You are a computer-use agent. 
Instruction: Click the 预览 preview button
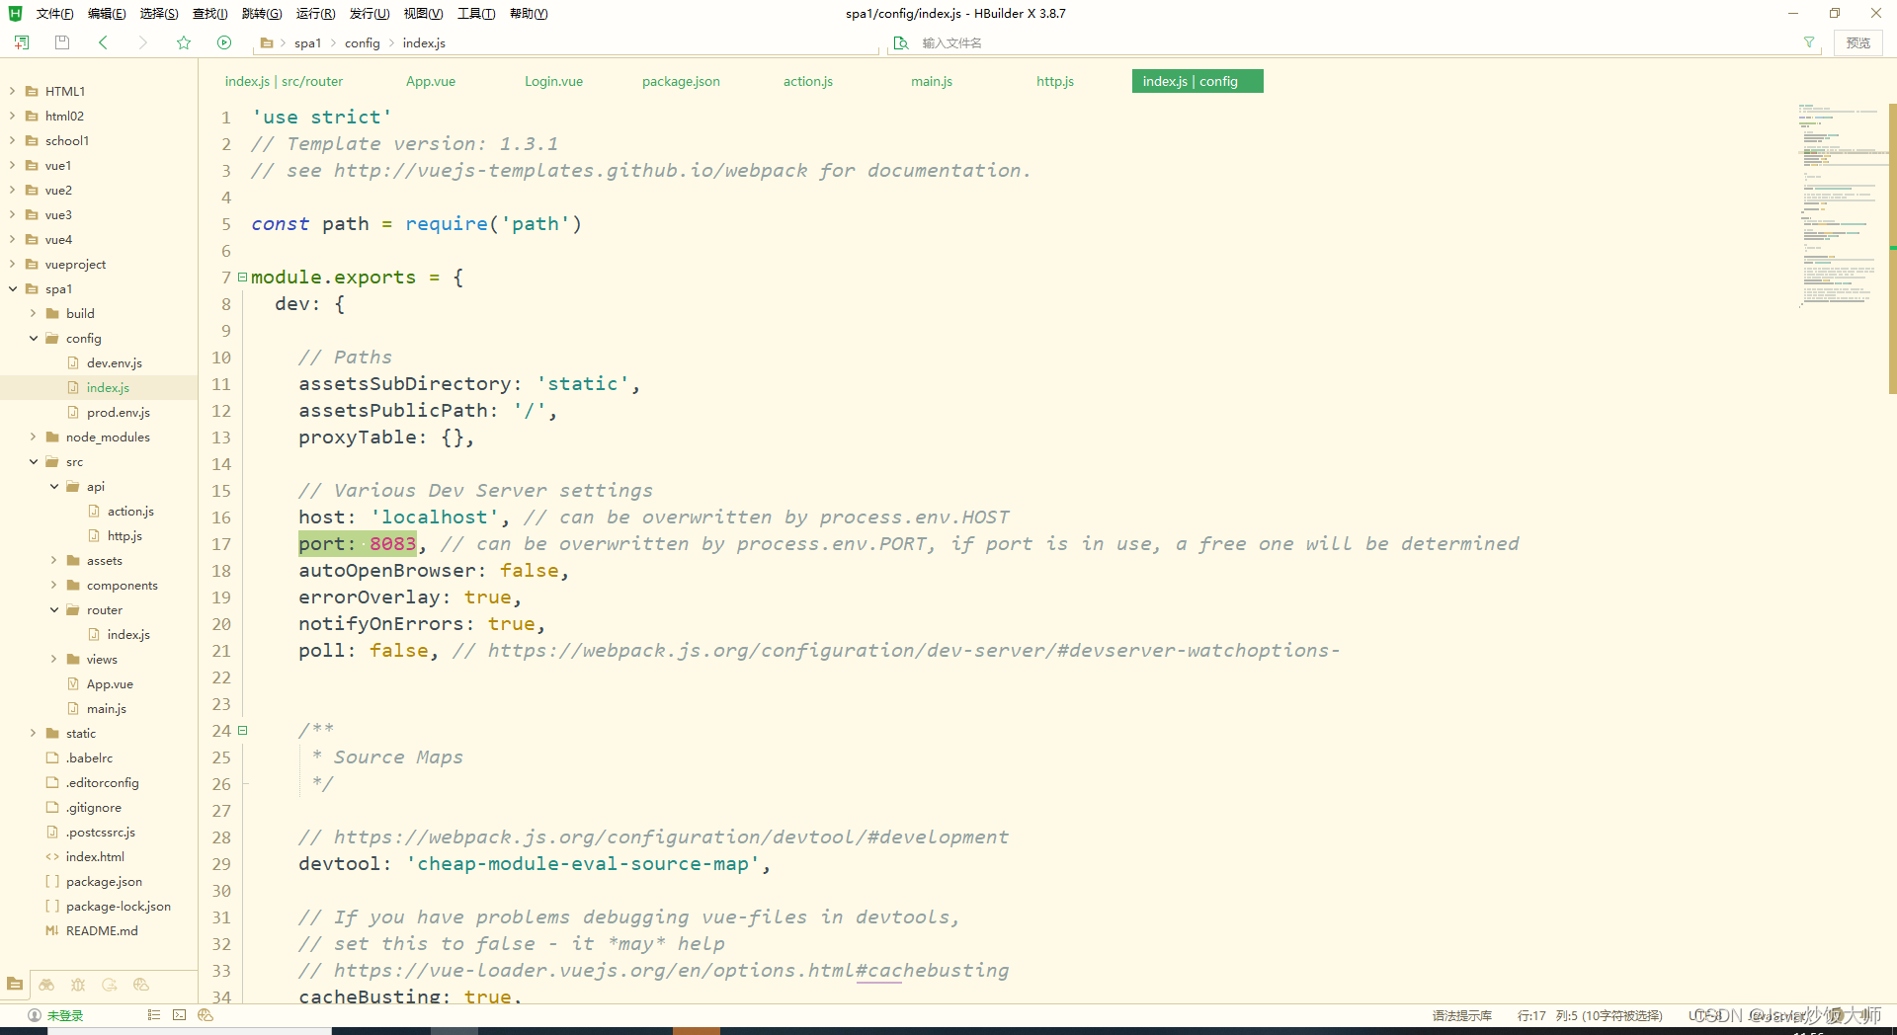(1858, 42)
